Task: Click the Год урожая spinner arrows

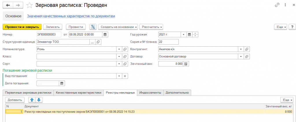Action: tap(195, 35)
